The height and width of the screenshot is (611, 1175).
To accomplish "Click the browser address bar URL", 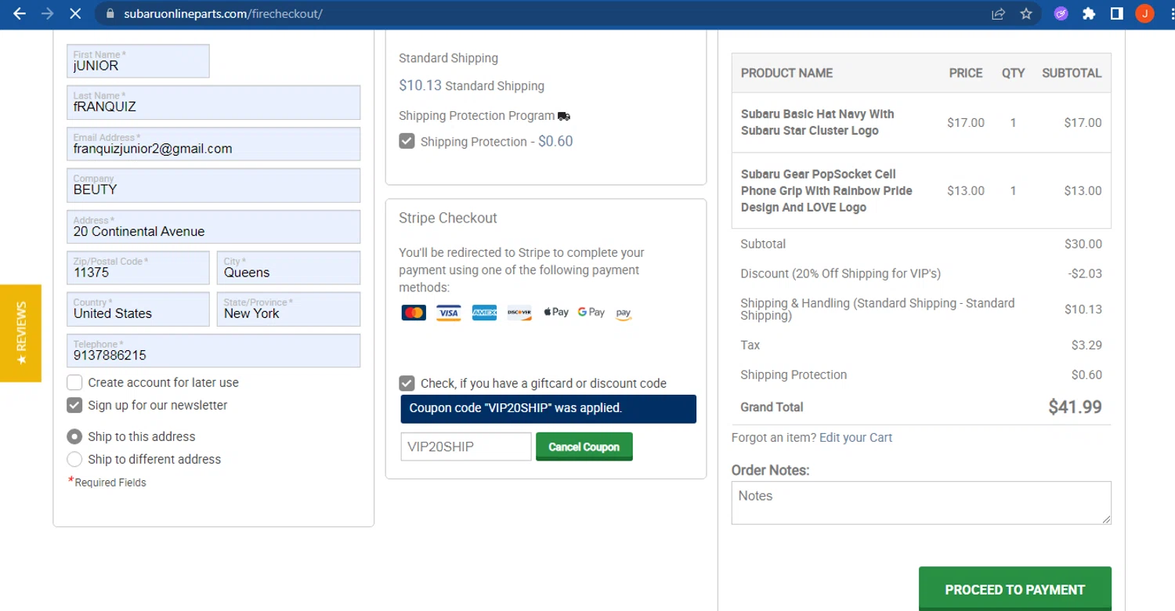I will coord(222,13).
